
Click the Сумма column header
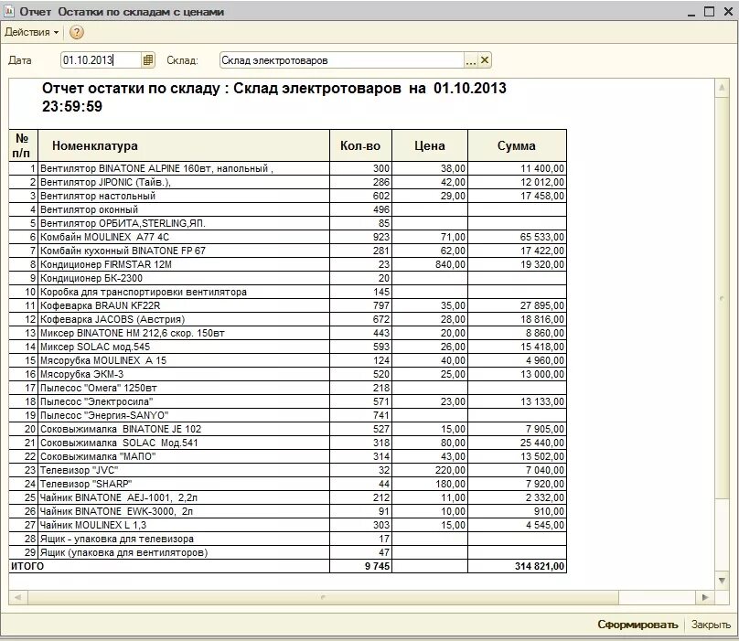pyautogui.click(x=517, y=145)
